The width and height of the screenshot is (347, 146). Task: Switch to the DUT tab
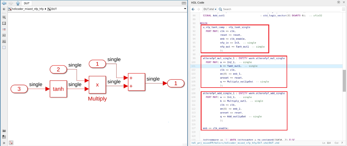point(27,3)
